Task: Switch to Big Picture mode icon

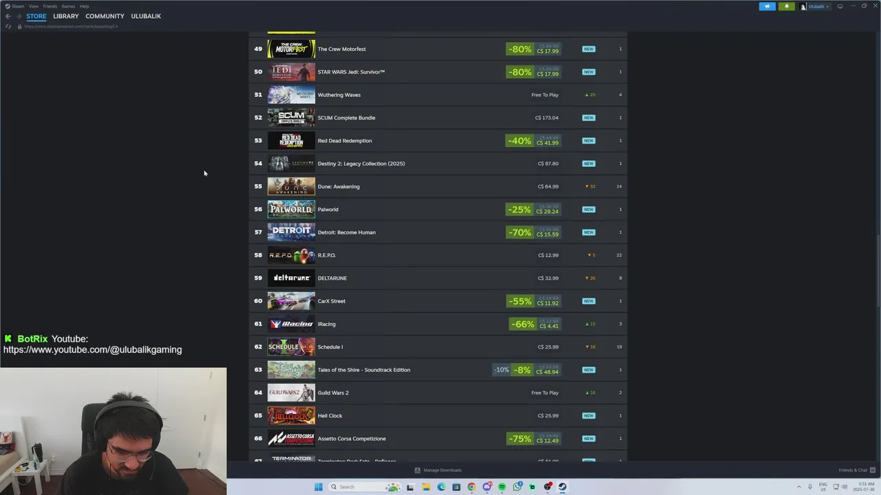Action: [x=840, y=6]
